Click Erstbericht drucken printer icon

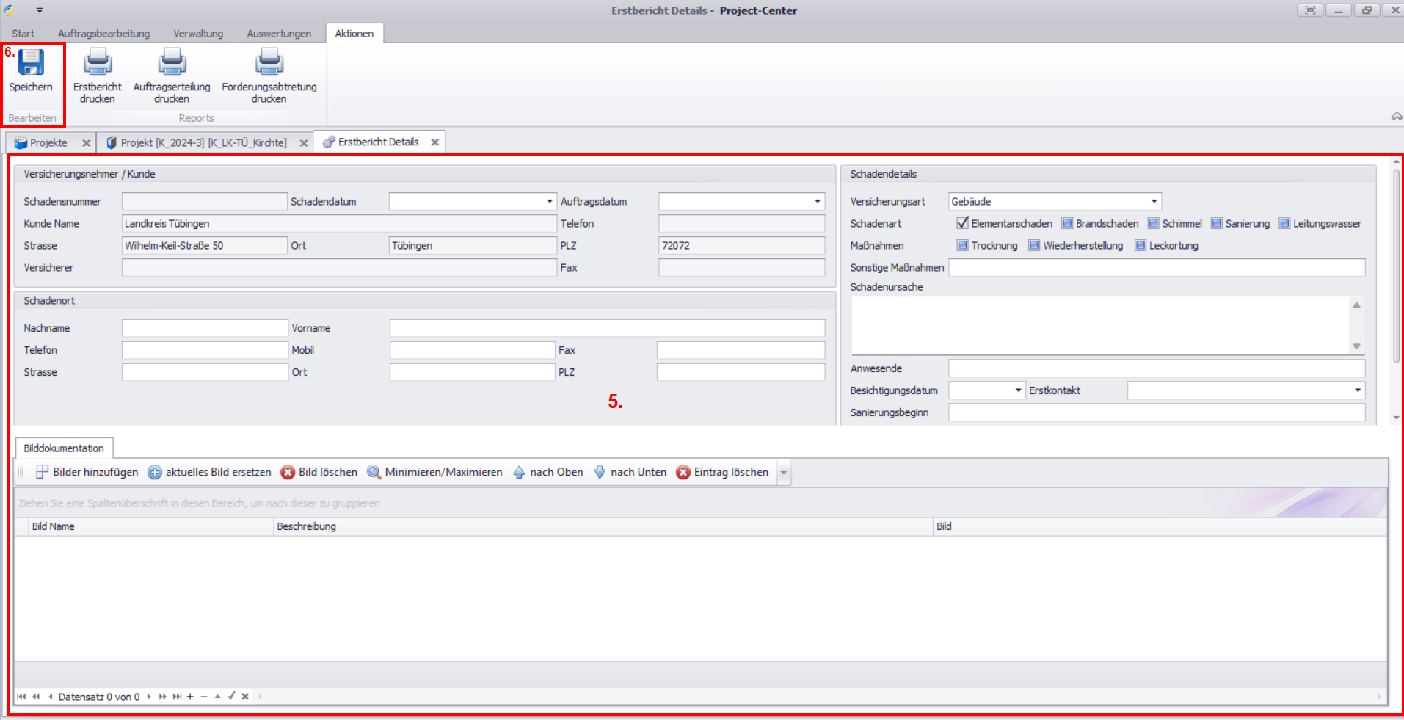[98, 63]
